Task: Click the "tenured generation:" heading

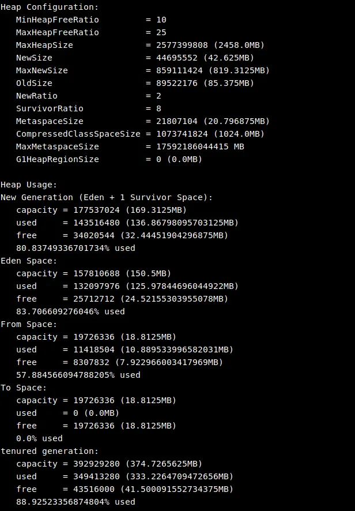Action: (x=50, y=451)
